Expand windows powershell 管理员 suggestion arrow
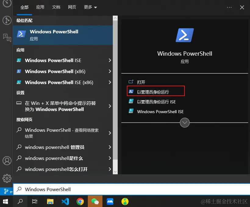Viewport: 250px width, 207px height. [x=110, y=147]
